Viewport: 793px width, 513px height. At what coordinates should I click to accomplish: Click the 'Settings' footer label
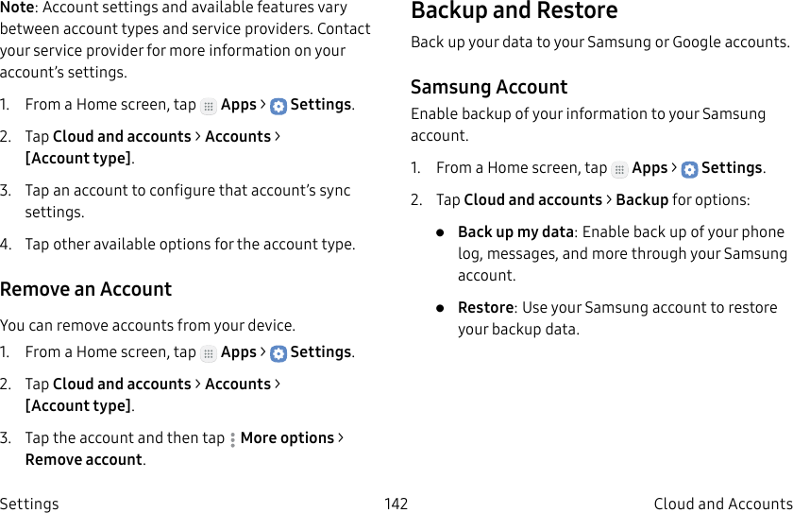29,504
